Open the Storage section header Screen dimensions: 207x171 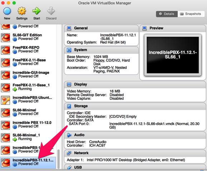[135, 106]
